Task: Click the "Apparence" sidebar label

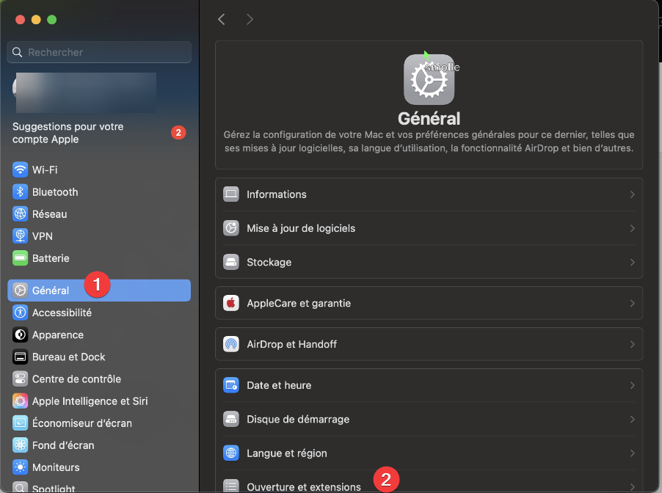Action: (58, 335)
